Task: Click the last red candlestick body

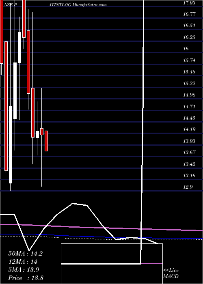Action: point(46,141)
